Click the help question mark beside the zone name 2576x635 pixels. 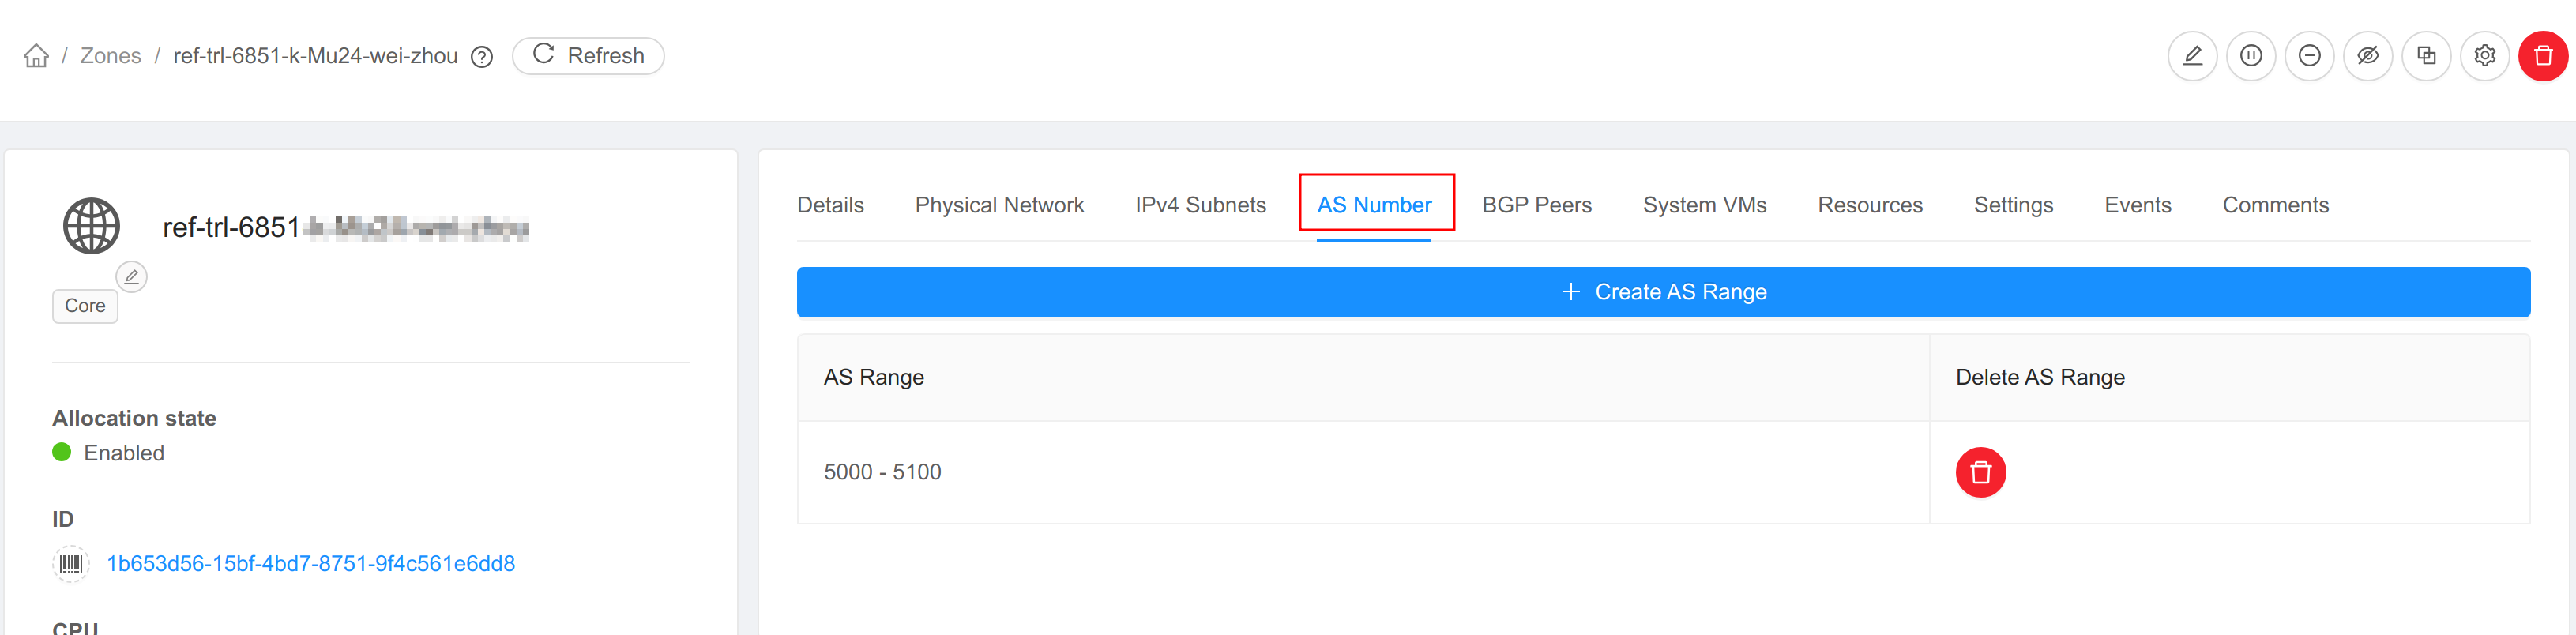[x=480, y=56]
